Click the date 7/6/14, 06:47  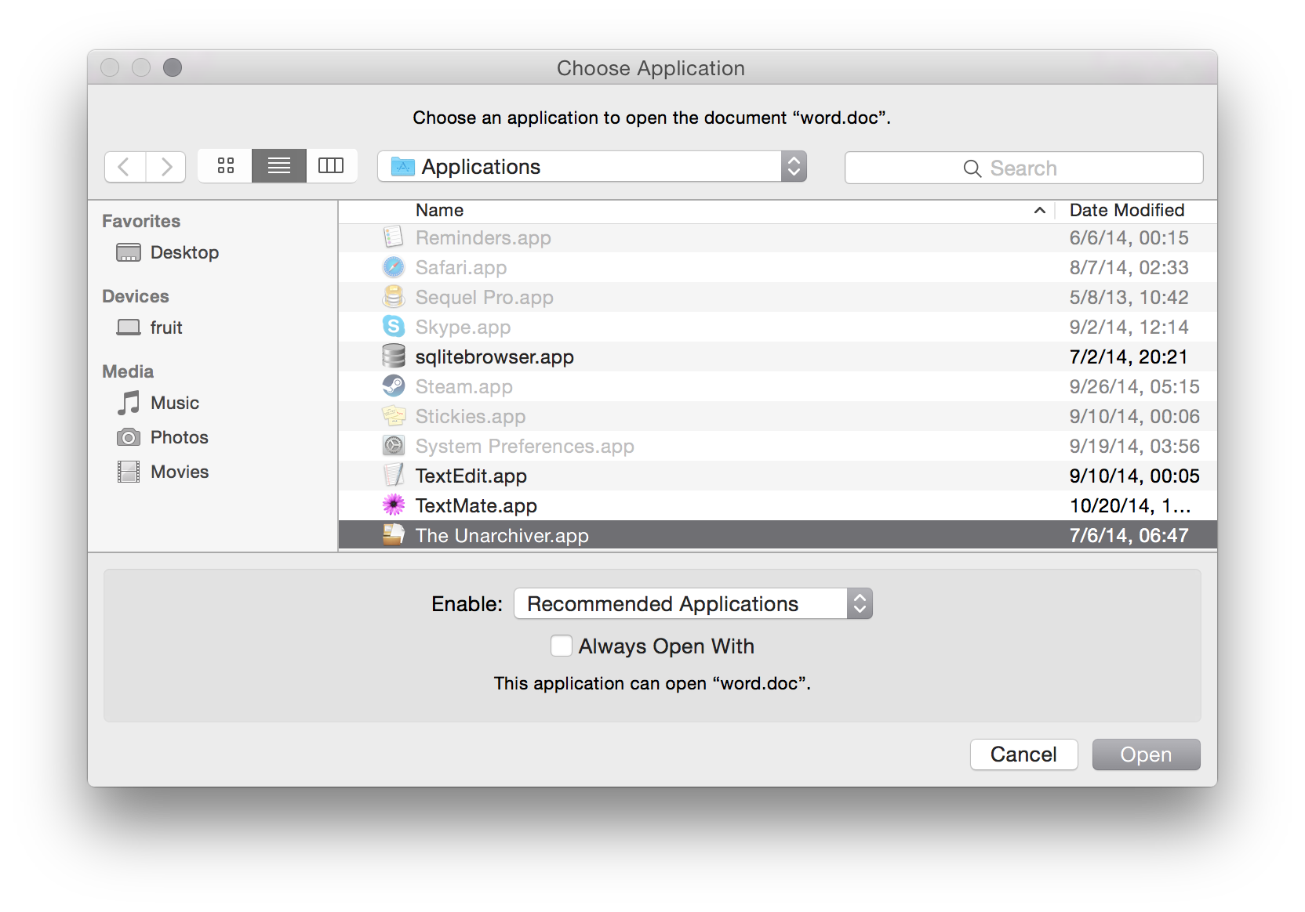(1129, 535)
